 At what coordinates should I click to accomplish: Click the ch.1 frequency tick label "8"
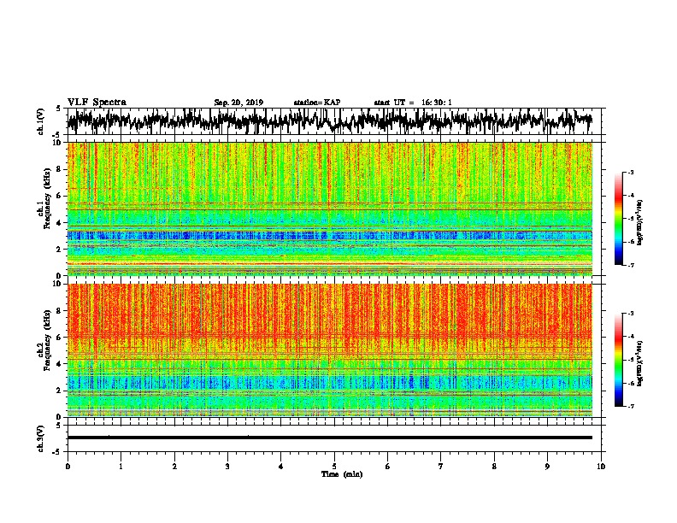point(60,169)
